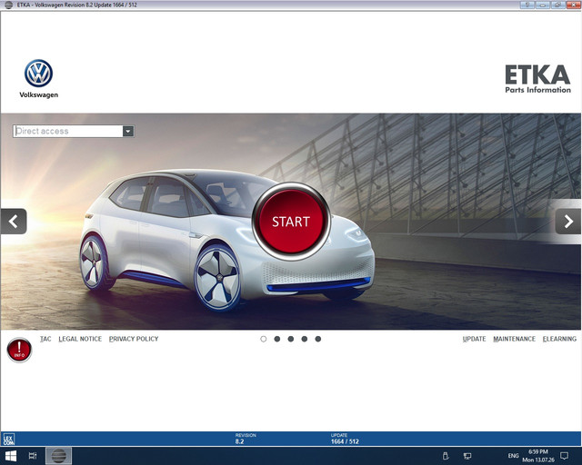Screen dimensions: 582x465
Task: Open the red INFO alert icon
Action: tap(19, 350)
